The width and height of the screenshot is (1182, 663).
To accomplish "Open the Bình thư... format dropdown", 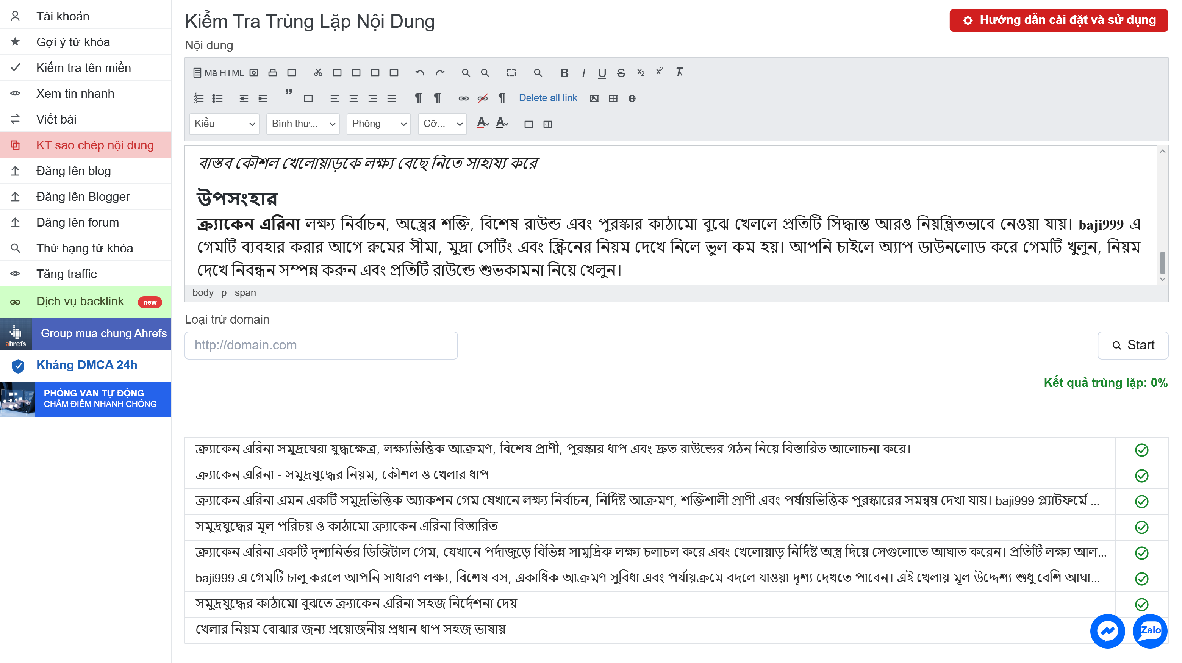I will [x=303, y=124].
